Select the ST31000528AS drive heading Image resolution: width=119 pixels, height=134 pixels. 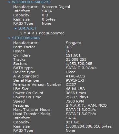tap(26, 38)
